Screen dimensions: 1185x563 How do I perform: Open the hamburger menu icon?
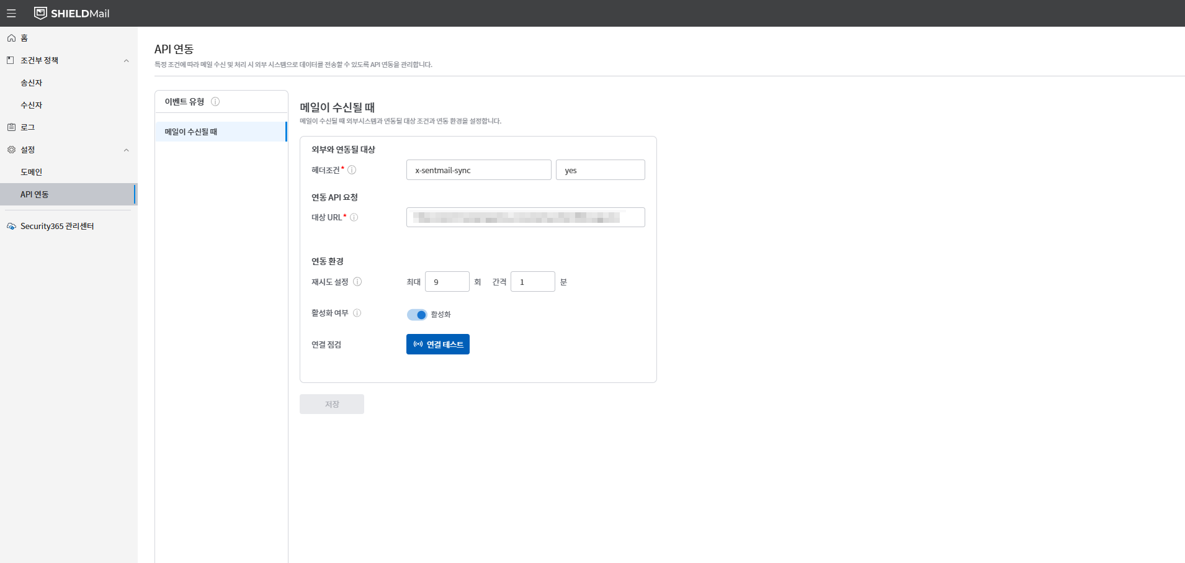coord(11,13)
